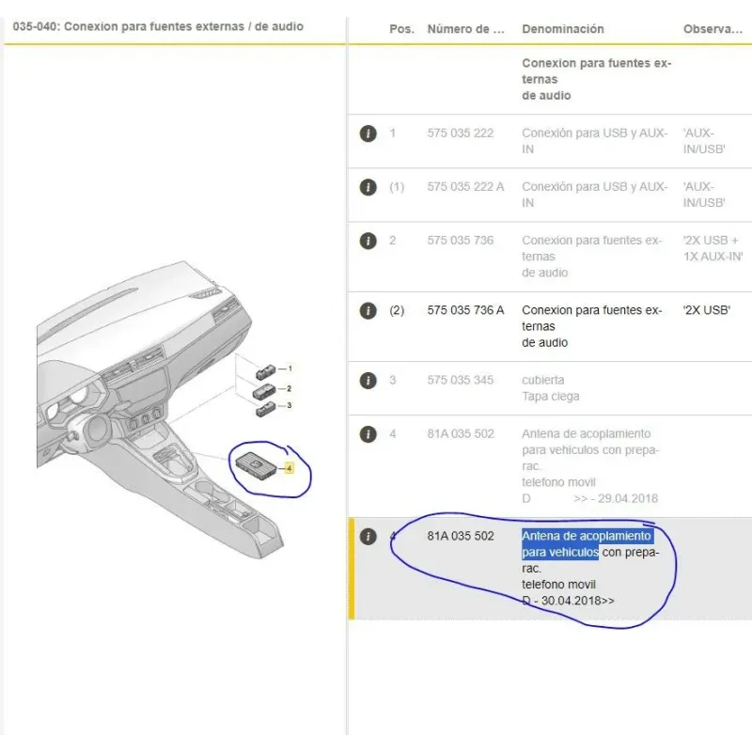Click the truncated Observa... column header
The height and width of the screenshot is (752, 752).
pos(713,29)
